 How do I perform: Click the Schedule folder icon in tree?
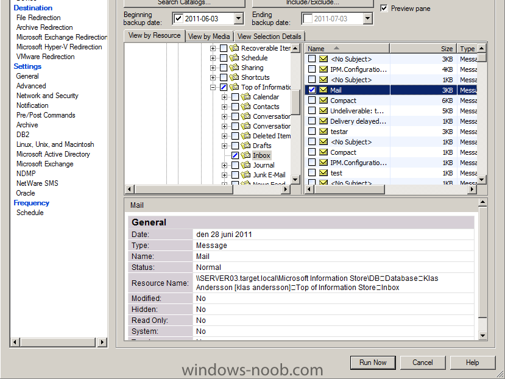[234, 58]
